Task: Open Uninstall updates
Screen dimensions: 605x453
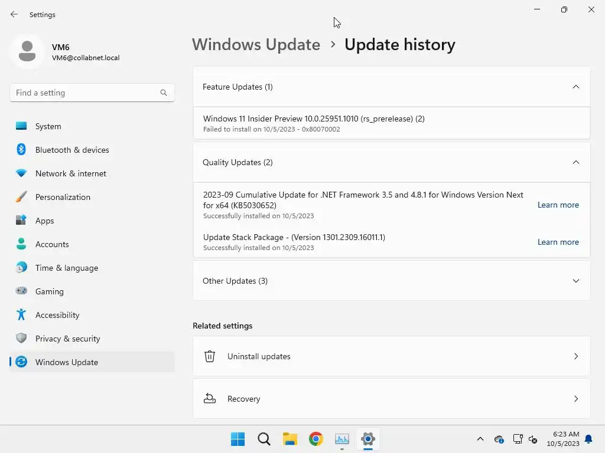Action: [391, 356]
